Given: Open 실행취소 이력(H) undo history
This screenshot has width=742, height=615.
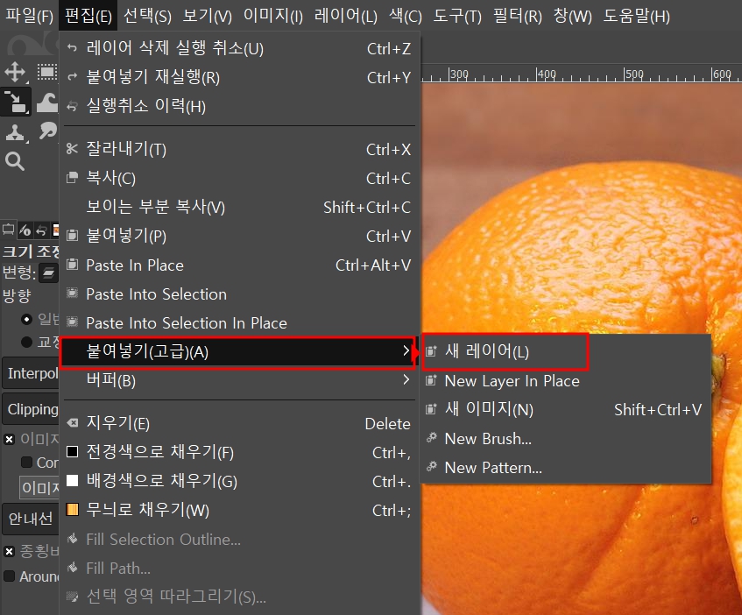Looking at the screenshot, I should pos(239,106).
